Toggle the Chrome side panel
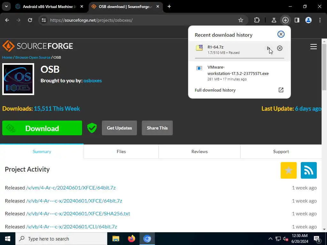Image resolution: width=327 pixels, height=245 pixels. [297, 20]
